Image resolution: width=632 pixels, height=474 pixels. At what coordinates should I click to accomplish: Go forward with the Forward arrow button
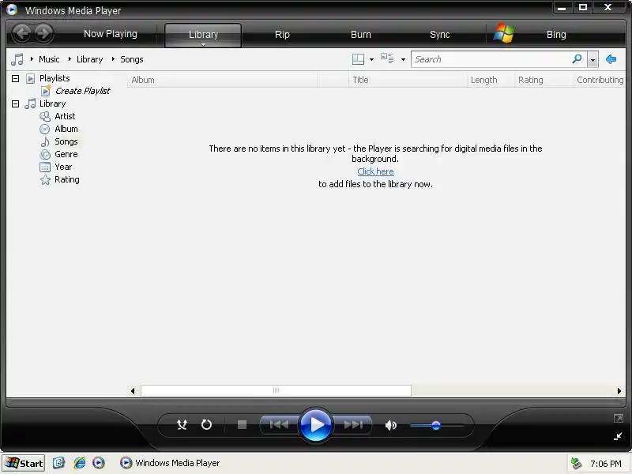[43, 33]
